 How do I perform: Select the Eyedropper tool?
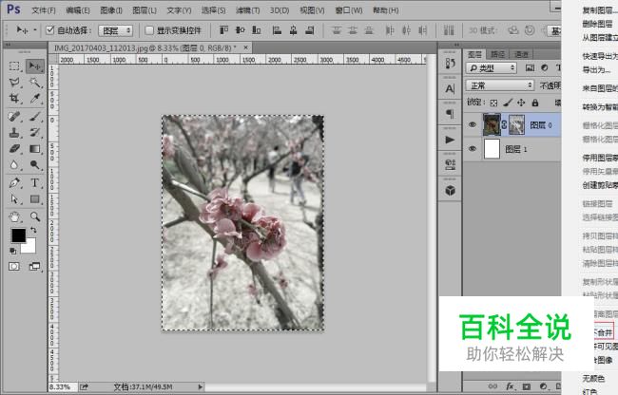click(35, 99)
